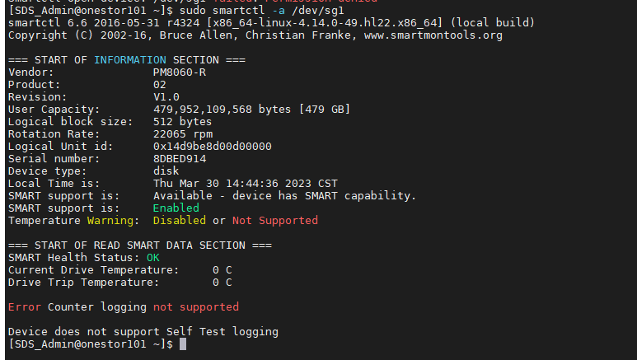
Task: Click the yellow Disabled text
Action: click(180, 220)
